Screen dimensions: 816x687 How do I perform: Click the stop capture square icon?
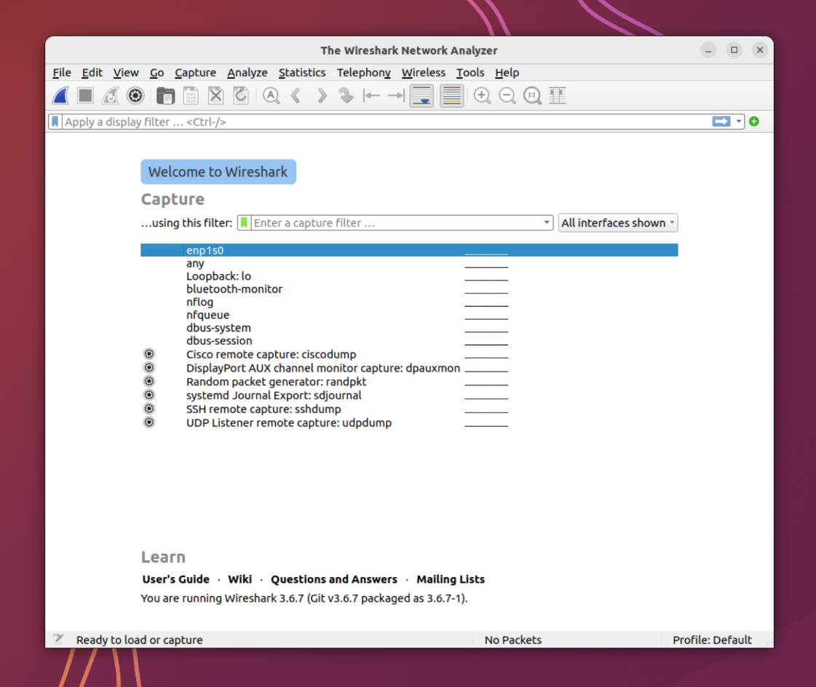pyautogui.click(x=85, y=96)
